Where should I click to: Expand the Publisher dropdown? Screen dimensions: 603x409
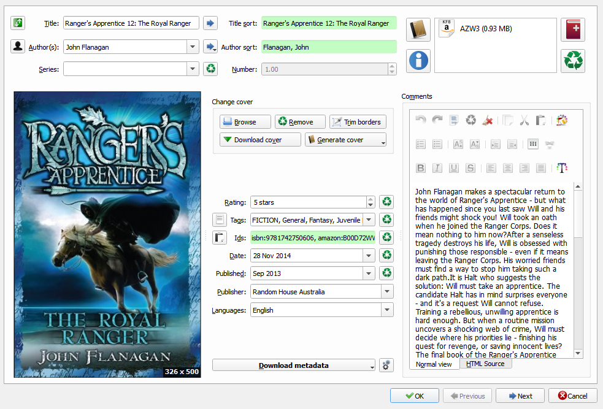387,291
